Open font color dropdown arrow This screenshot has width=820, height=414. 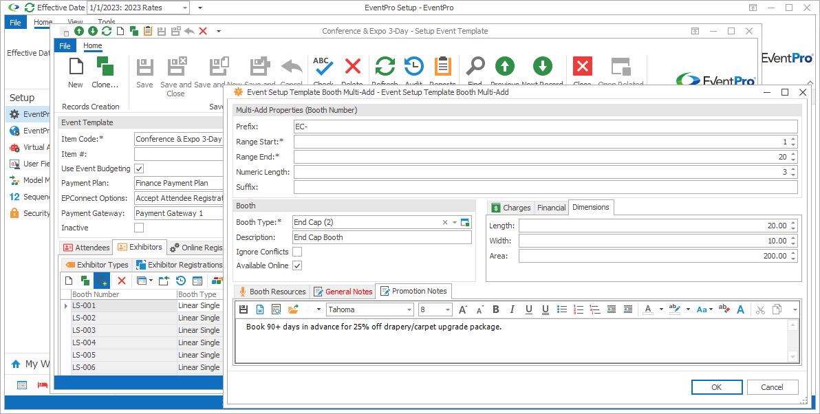pos(661,309)
